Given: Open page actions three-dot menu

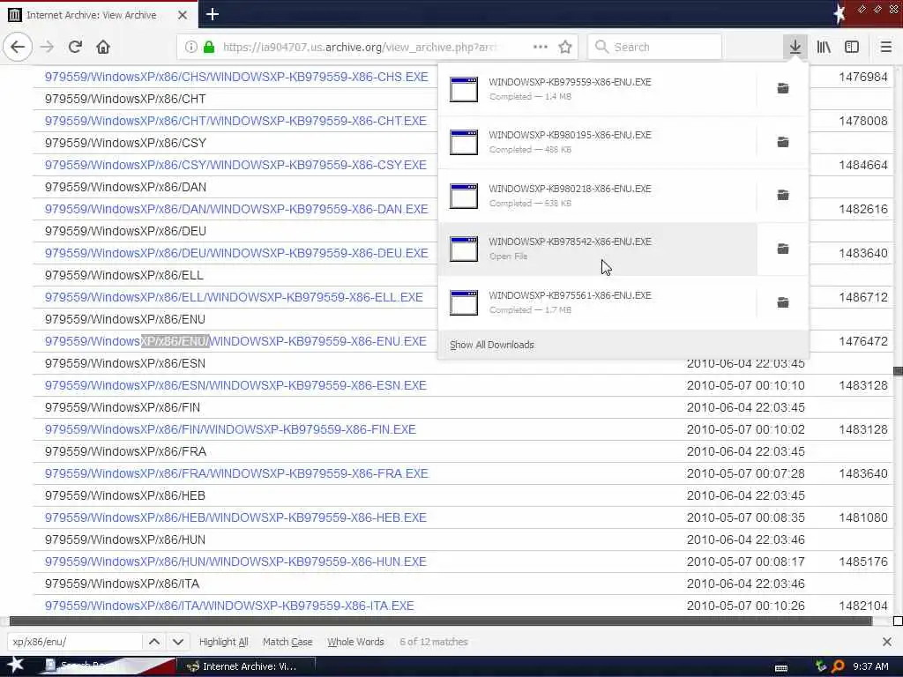Looking at the screenshot, I should tap(541, 47).
